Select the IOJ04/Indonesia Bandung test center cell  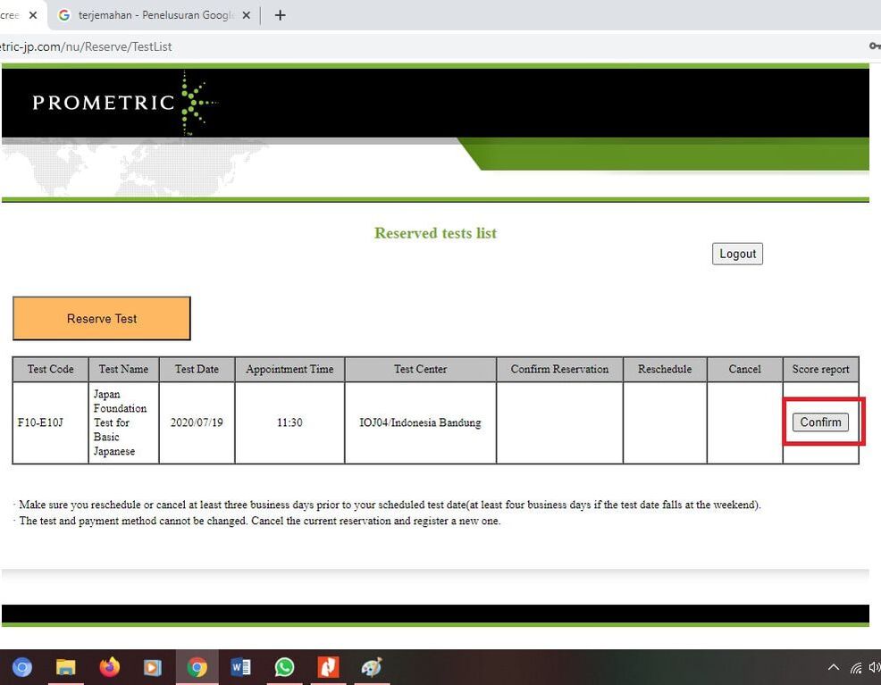pos(420,422)
